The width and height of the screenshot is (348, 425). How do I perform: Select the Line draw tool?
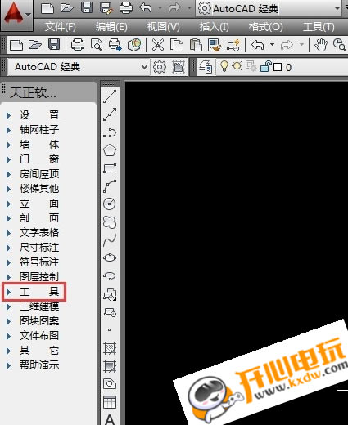[x=110, y=96]
